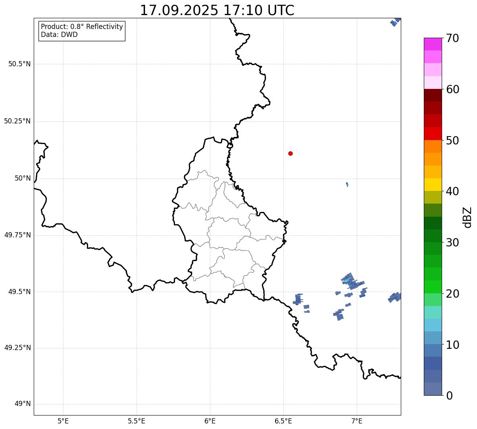The width and height of the screenshot is (477, 429).
Task: Click the magenta top colorbar segment
Action: tap(433, 44)
